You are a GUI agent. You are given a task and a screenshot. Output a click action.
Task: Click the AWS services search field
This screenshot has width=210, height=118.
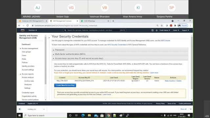coord(94,30)
